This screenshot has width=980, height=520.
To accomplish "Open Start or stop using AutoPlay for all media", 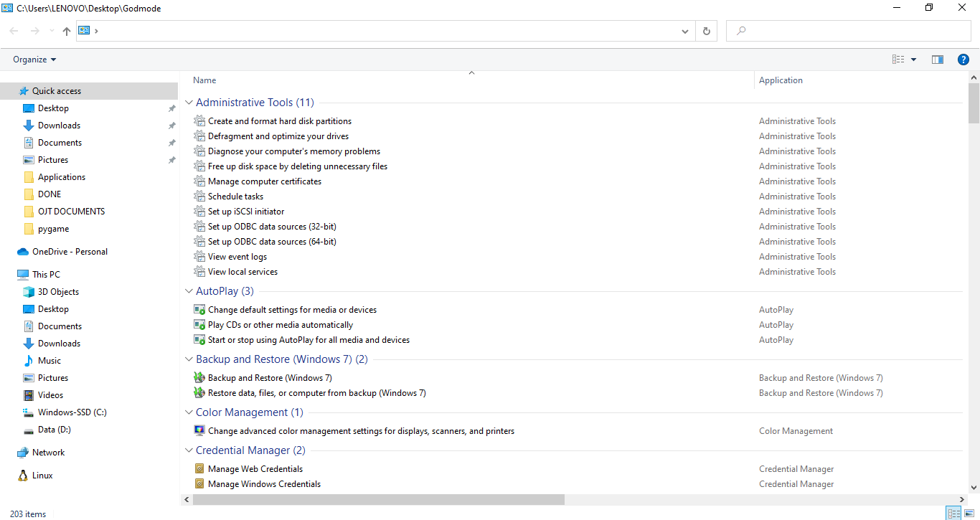I will 308,340.
